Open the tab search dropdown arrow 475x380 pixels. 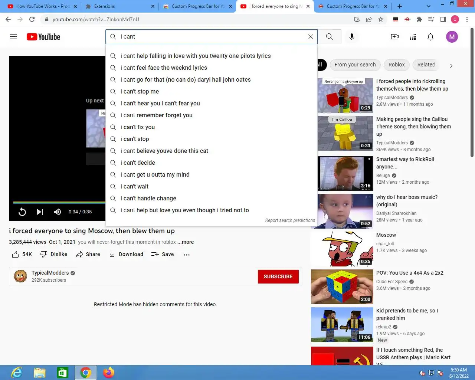429,6
